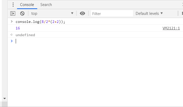
Task: Click the undefined return value
Action: pos(25,35)
